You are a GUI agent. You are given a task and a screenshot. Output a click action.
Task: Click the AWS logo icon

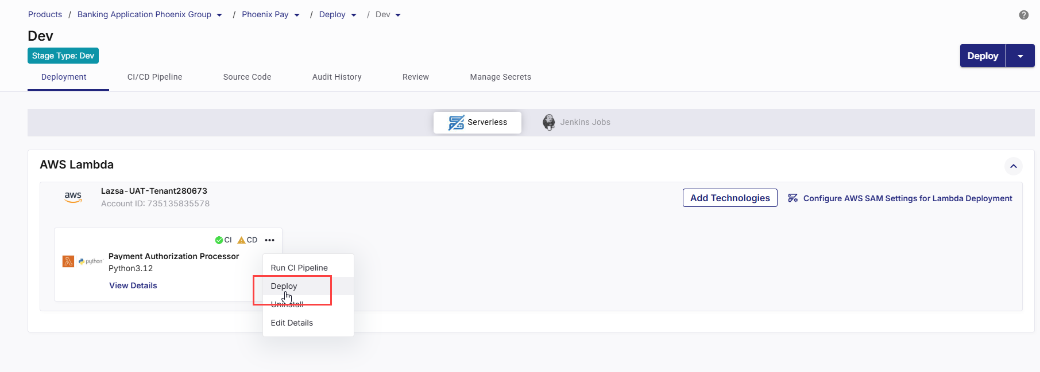pyautogui.click(x=73, y=197)
